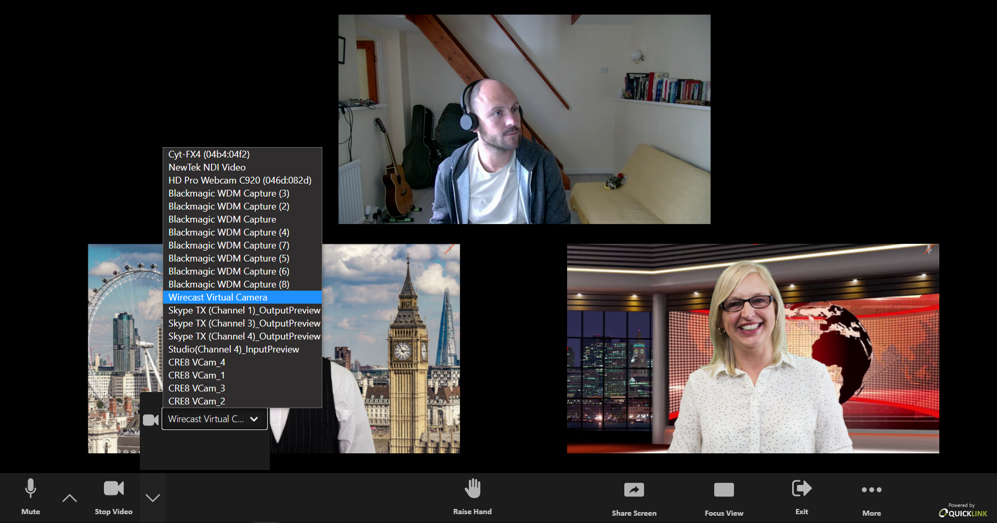Raise your hand in the meeting

[473, 496]
